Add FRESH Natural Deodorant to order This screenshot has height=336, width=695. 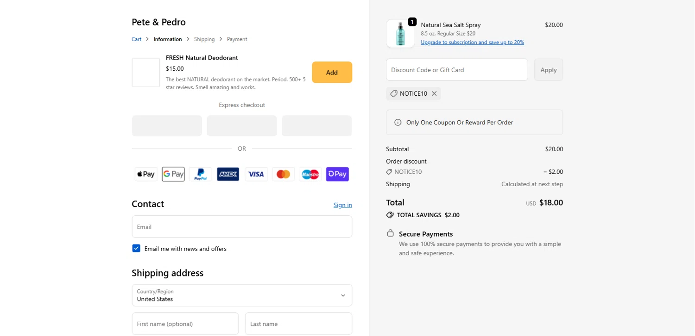[x=332, y=73]
